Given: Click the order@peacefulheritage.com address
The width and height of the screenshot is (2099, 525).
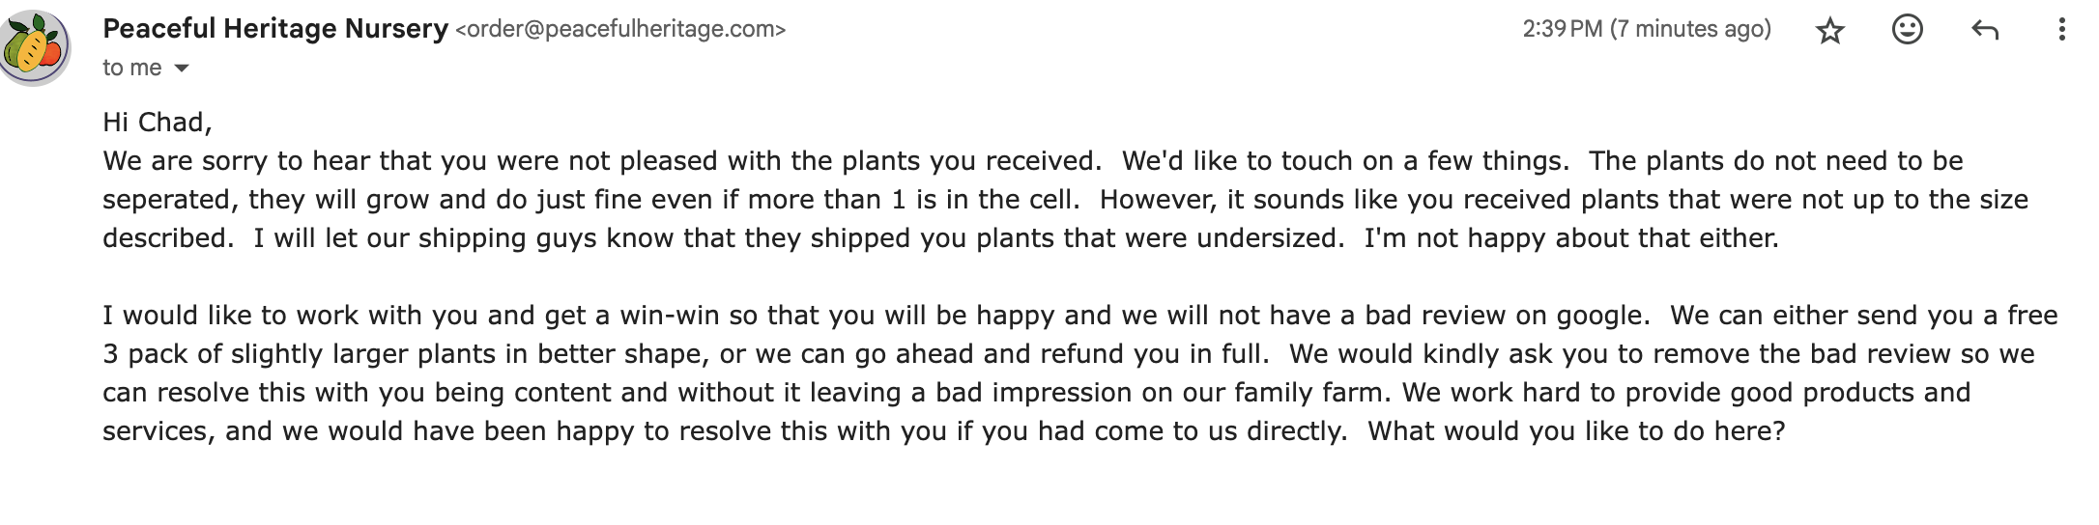Looking at the screenshot, I should 620,29.
